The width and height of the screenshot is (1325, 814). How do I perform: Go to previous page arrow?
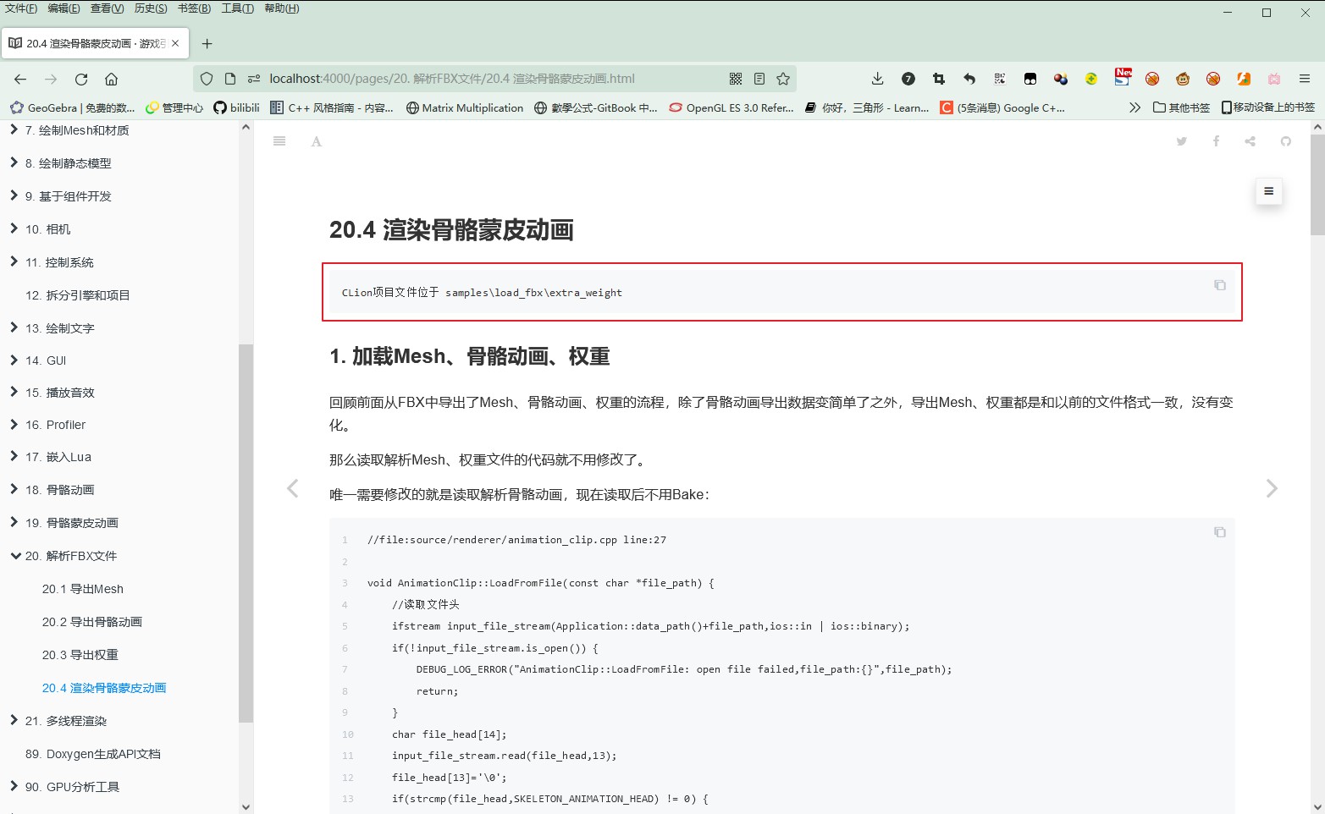[293, 488]
